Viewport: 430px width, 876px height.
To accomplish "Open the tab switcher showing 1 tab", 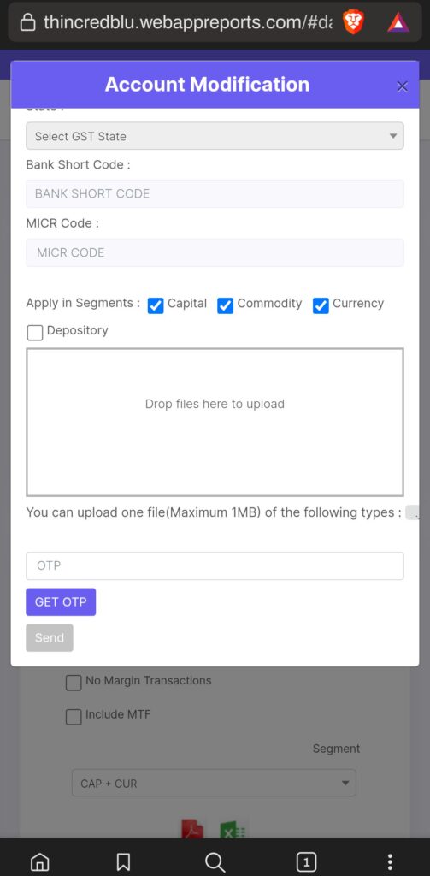I will 306,861.
